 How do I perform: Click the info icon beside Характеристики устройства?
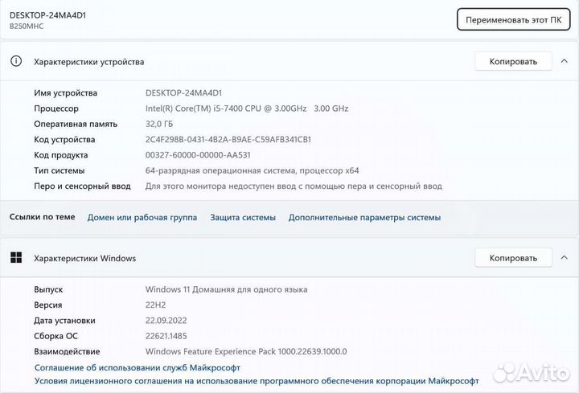(x=15, y=61)
